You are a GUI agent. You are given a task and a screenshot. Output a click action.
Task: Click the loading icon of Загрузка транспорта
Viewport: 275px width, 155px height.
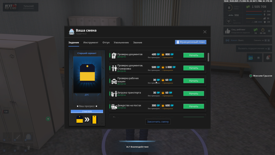114,94
